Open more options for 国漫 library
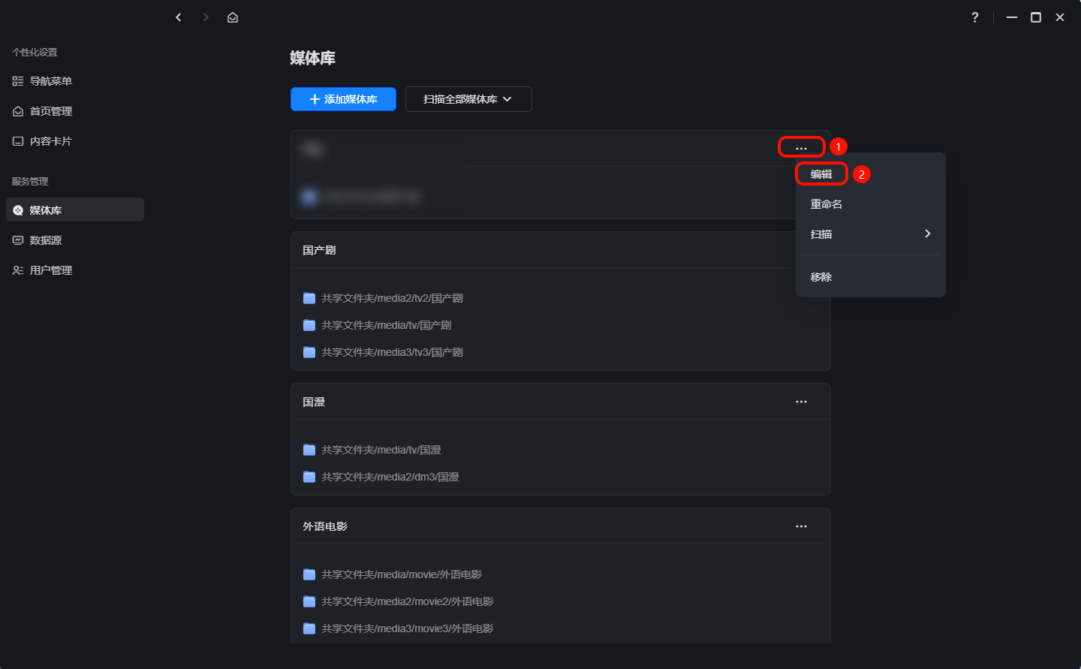 [x=801, y=402]
